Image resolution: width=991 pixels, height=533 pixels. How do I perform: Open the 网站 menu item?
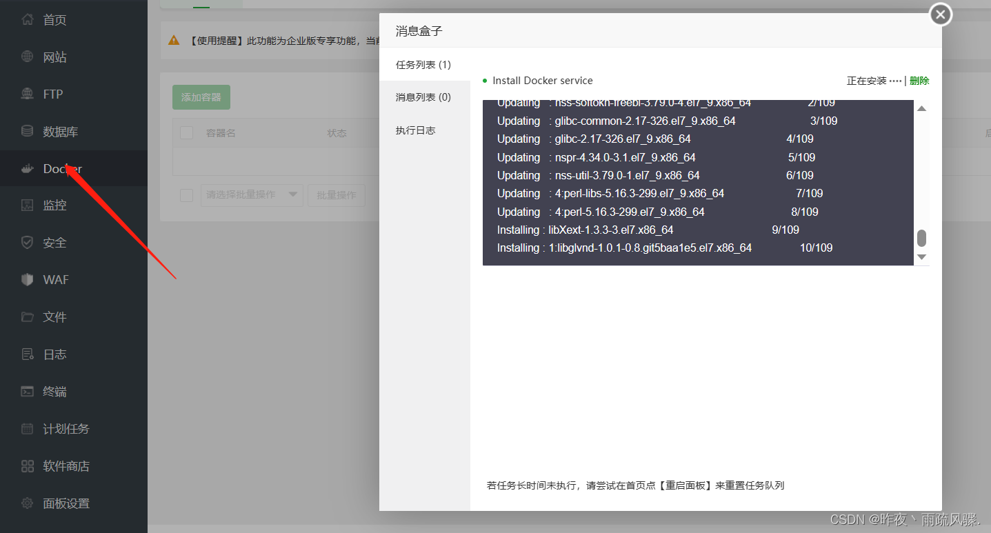pos(74,57)
